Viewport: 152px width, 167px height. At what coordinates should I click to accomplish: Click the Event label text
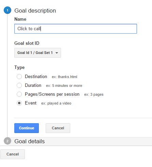tap(31, 103)
